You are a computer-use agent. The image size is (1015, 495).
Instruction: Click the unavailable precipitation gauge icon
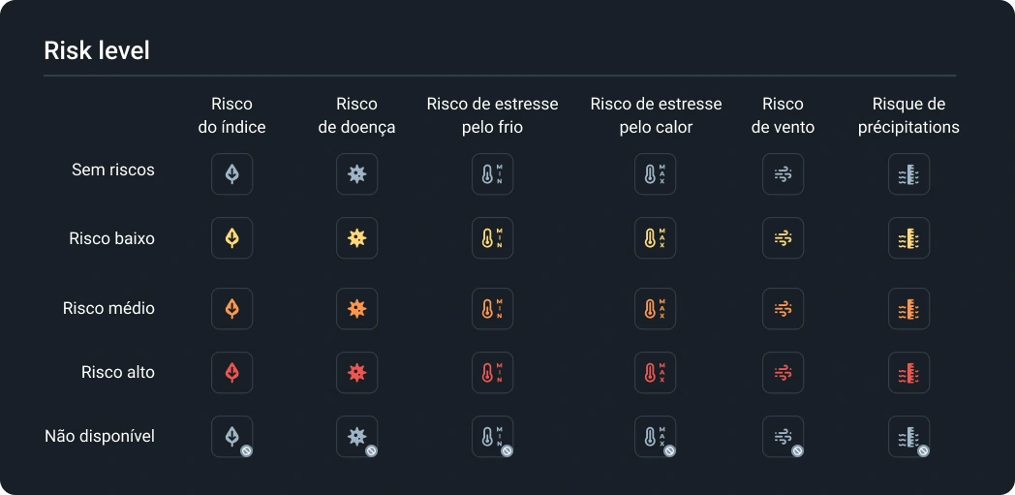908,437
